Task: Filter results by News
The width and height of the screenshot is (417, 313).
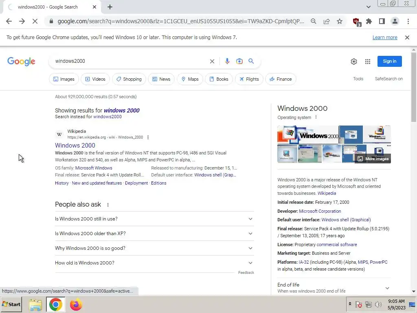Action: pyautogui.click(x=161, y=79)
